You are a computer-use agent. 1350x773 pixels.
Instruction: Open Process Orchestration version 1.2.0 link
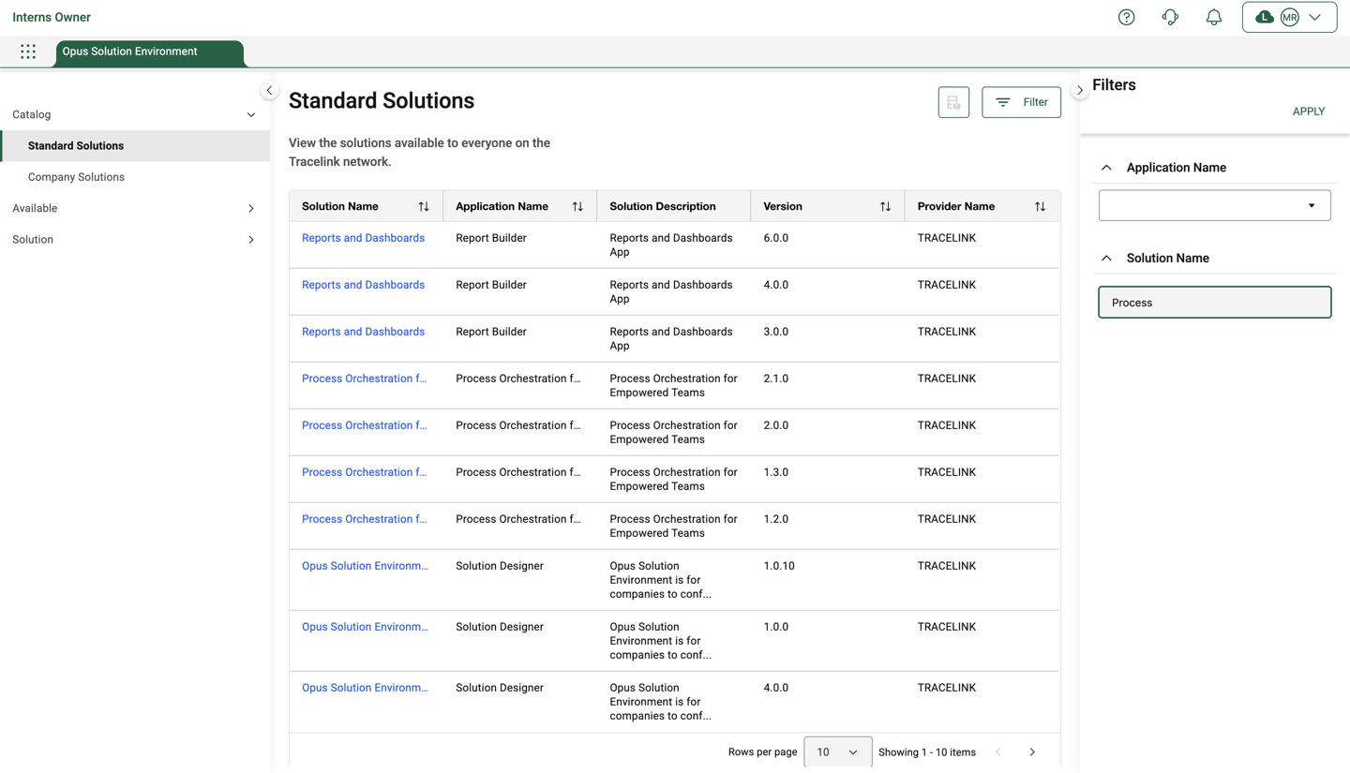coord(364,519)
